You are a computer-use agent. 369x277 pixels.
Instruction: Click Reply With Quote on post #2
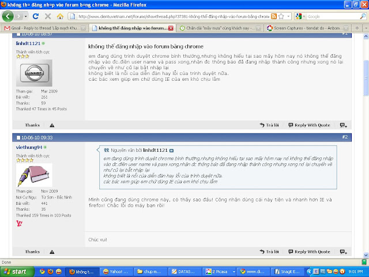310,252
